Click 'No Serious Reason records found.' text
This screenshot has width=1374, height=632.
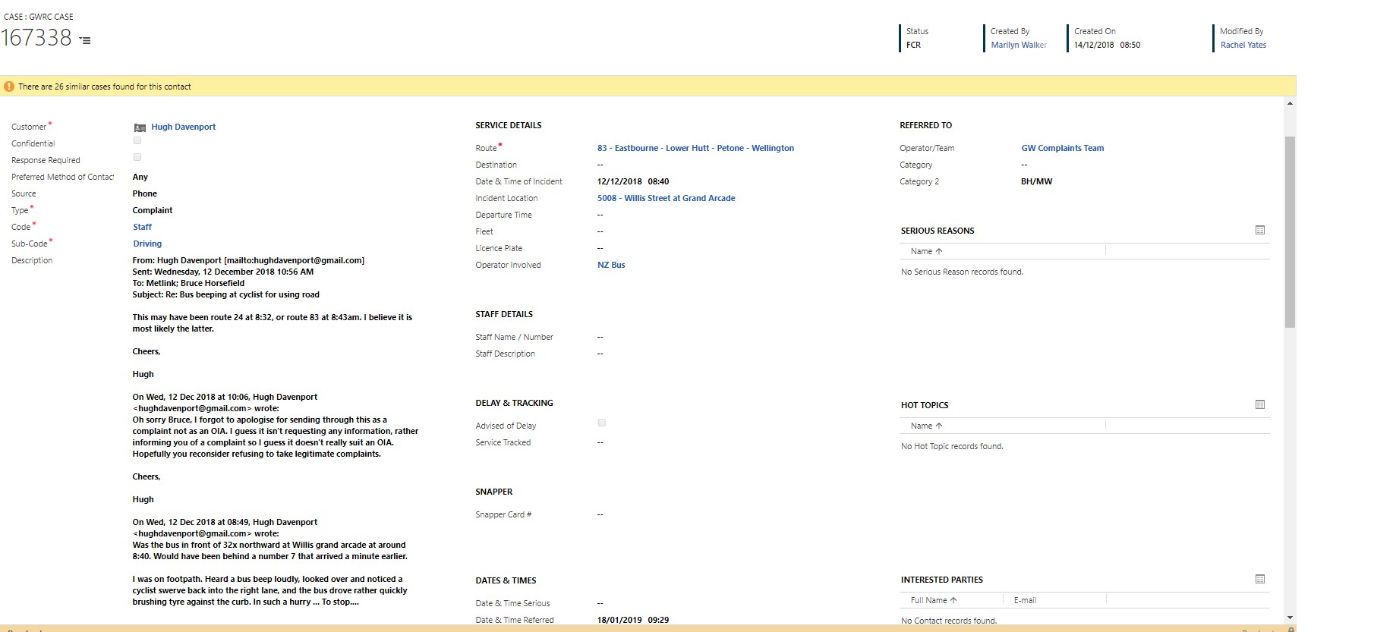[x=962, y=272]
